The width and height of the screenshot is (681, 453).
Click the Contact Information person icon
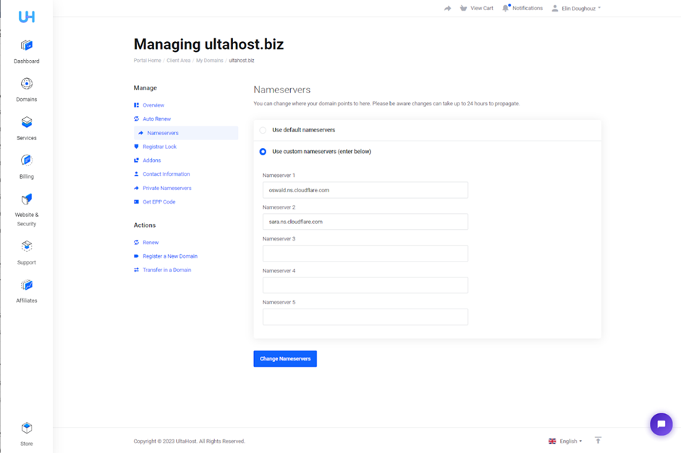click(x=136, y=174)
